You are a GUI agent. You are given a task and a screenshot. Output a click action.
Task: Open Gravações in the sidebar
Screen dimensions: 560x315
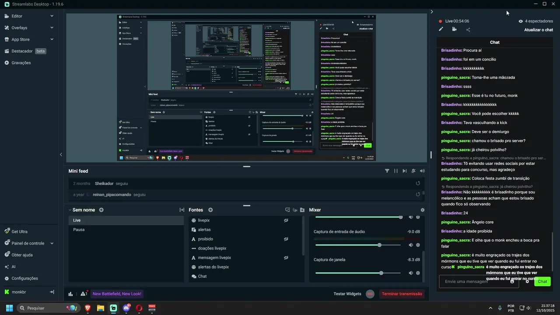[x=21, y=63]
